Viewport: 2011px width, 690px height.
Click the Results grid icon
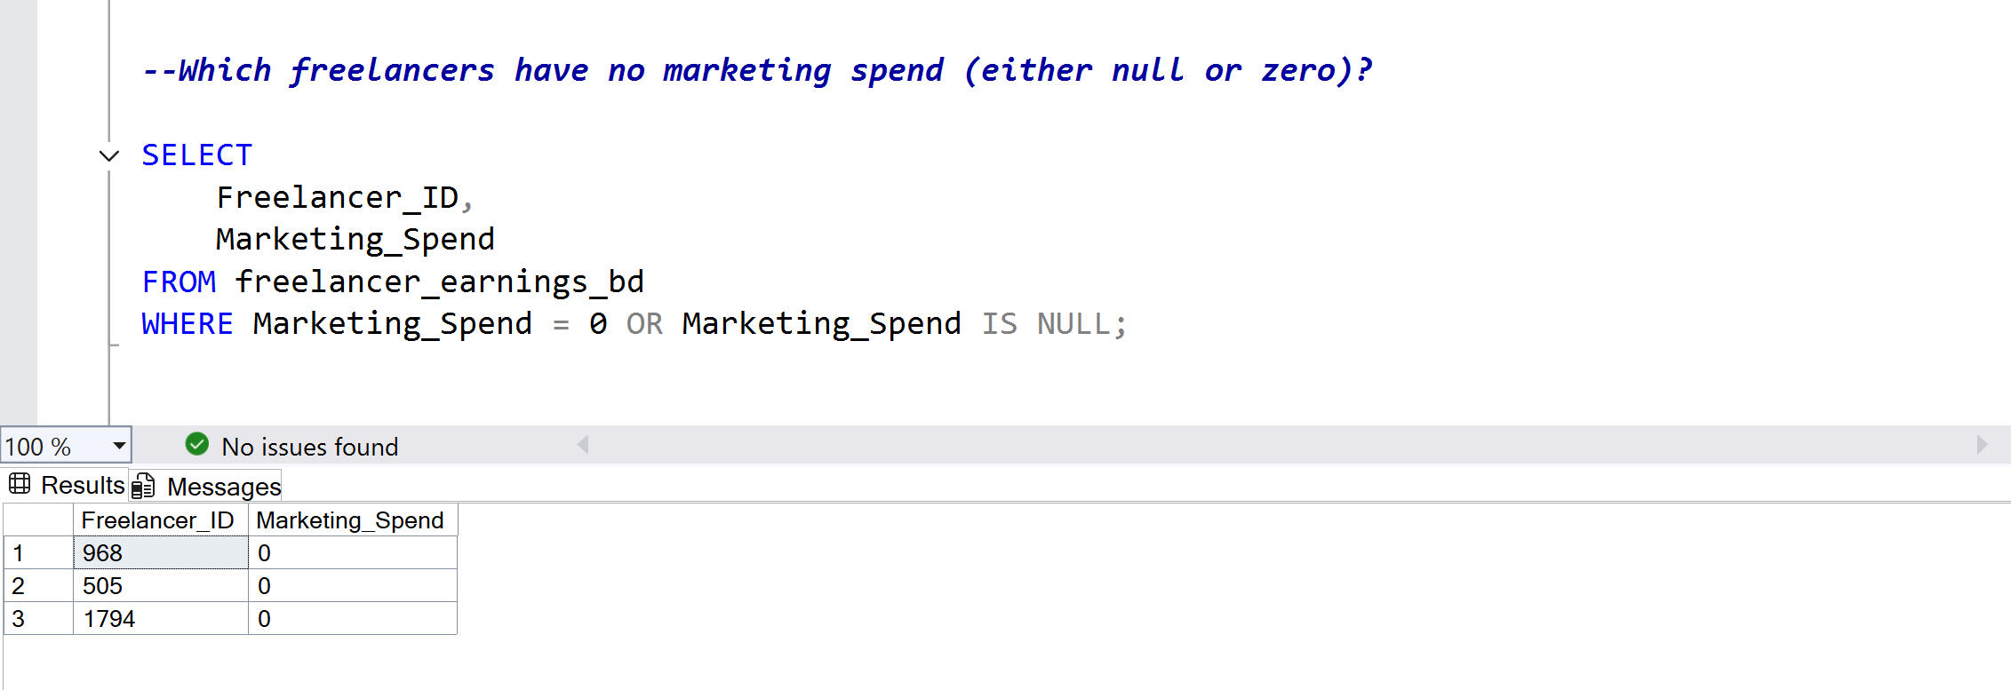point(20,484)
